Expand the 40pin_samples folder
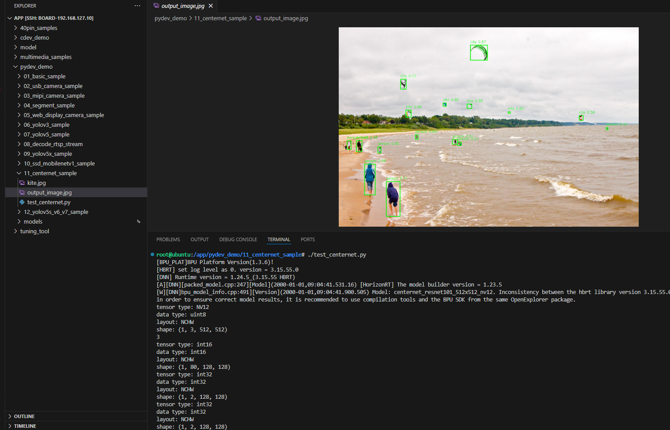The width and height of the screenshot is (670, 430). 15,28
